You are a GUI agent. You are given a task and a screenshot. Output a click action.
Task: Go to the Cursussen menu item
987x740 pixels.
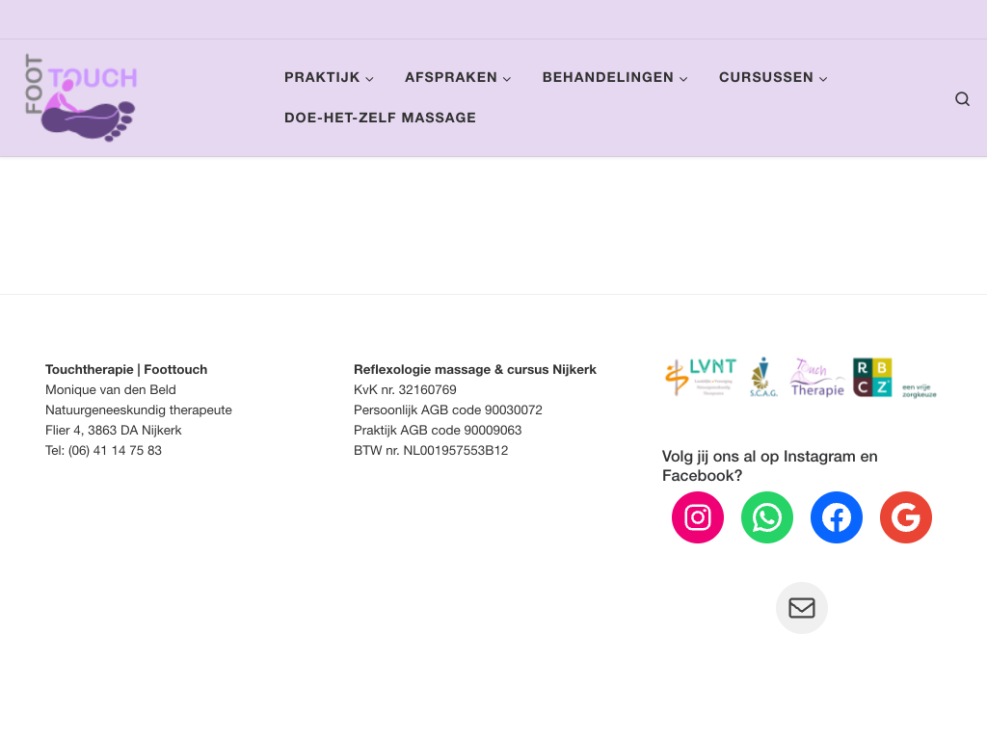click(x=765, y=77)
